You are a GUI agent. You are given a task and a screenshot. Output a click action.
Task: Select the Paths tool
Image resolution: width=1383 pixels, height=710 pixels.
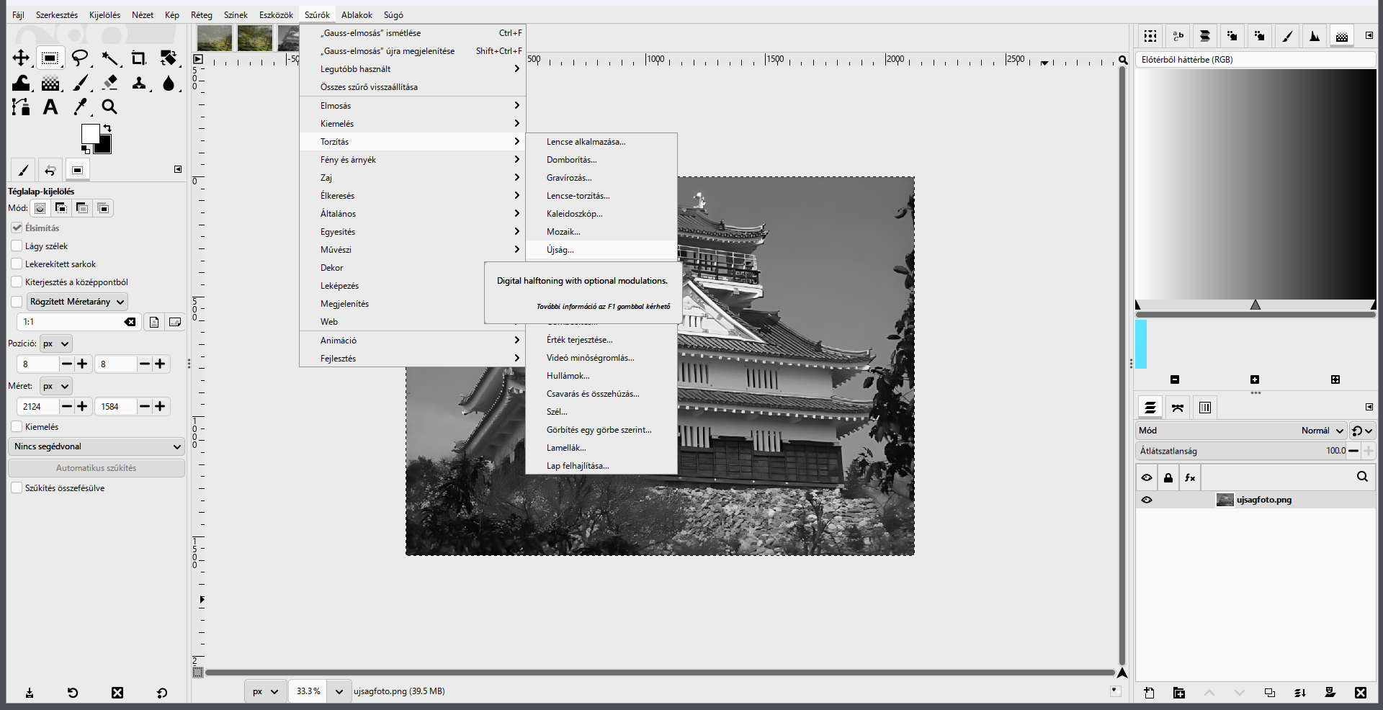(x=21, y=107)
